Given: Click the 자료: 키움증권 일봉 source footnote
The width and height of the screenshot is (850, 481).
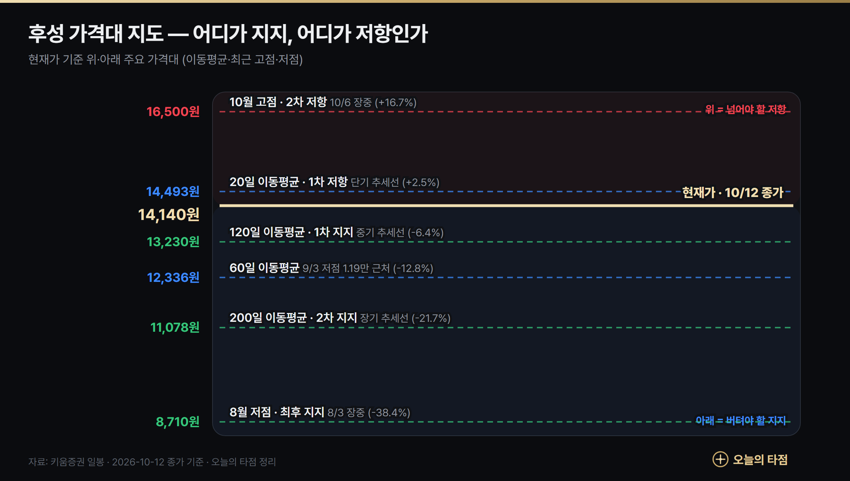Looking at the screenshot, I should (152, 462).
